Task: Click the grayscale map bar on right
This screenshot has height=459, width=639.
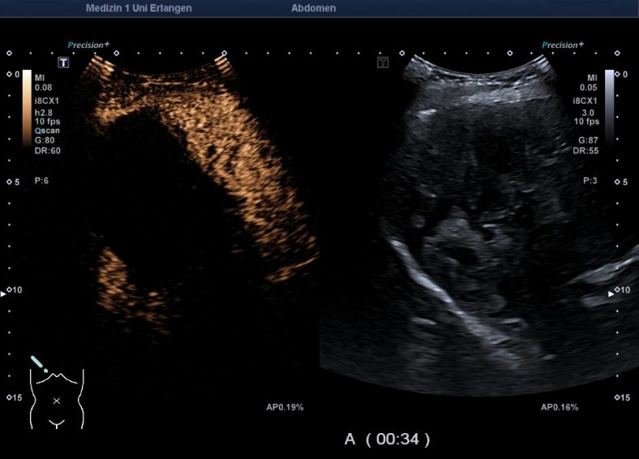Action: [610, 106]
